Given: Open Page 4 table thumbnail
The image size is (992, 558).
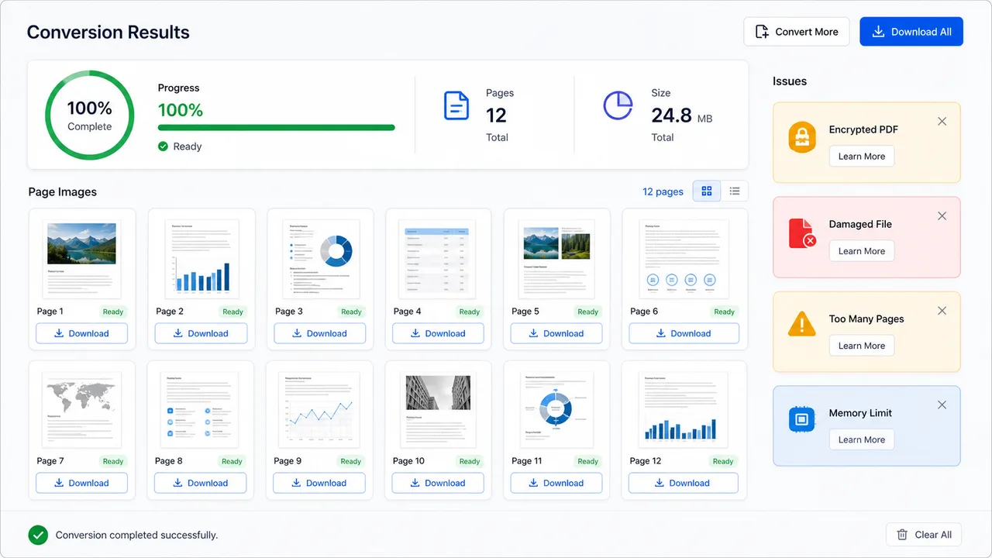Looking at the screenshot, I should tap(437, 257).
